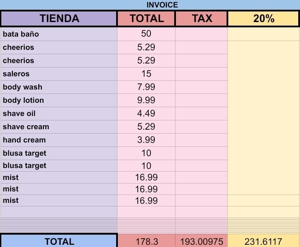Select the cell with value 15
Image resolution: width=300 pixels, height=247 pixels.
(x=146, y=74)
